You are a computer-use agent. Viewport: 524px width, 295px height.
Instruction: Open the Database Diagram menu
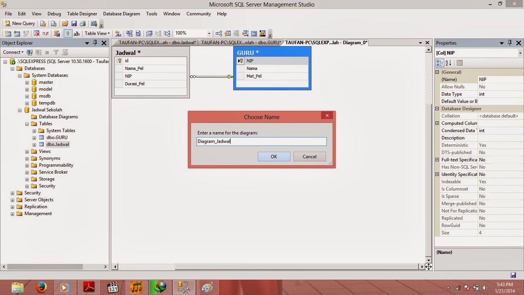(x=122, y=13)
